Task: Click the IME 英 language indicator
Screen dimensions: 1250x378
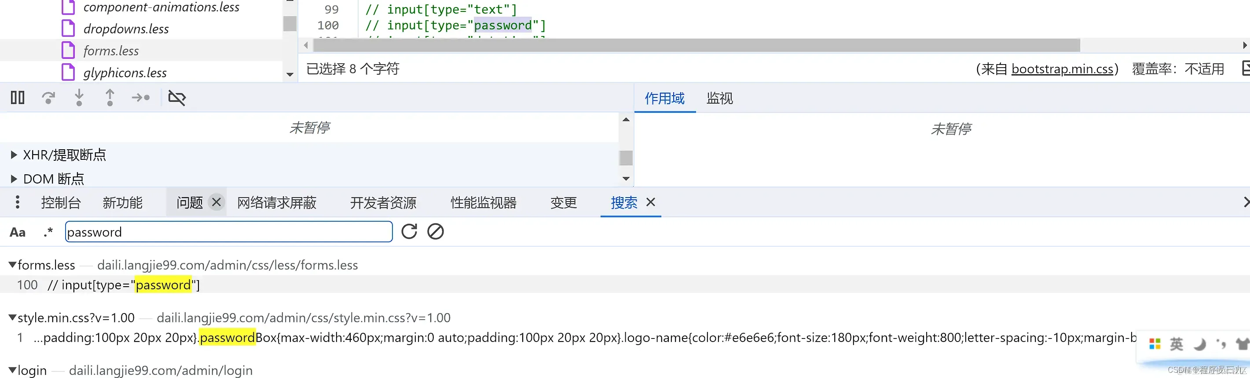Action: pyautogui.click(x=1176, y=344)
